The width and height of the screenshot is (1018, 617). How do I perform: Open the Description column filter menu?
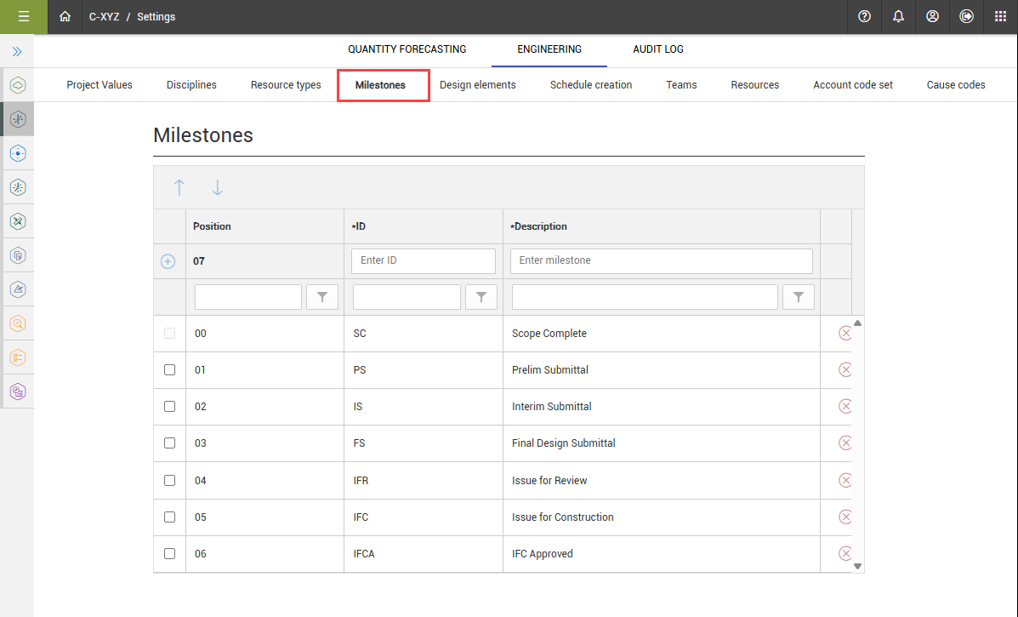(798, 297)
